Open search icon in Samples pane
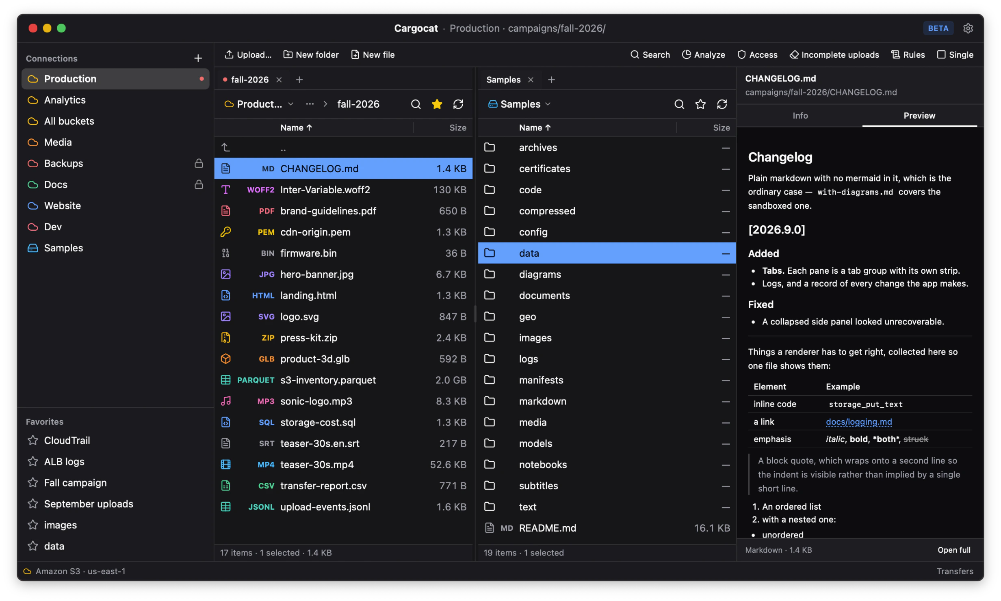The width and height of the screenshot is (1001, 601). coord(679,104)
